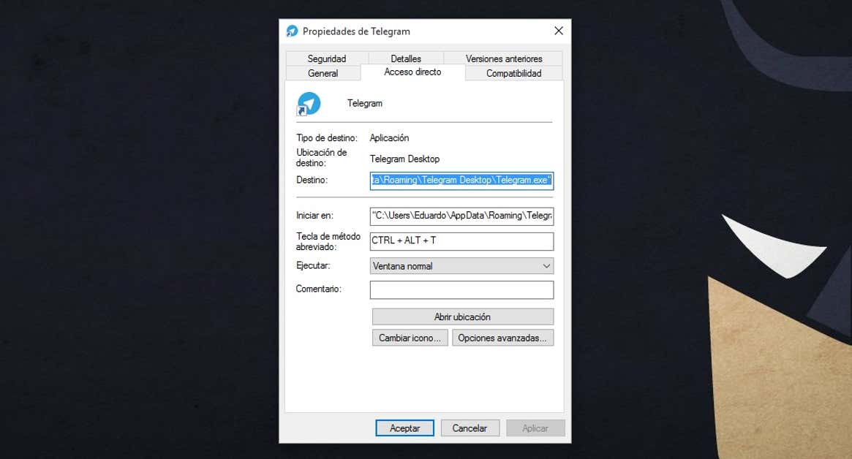Click the 'Comentario:' label
Viewport: 852px width, 459px height.
tap(318, 289)
